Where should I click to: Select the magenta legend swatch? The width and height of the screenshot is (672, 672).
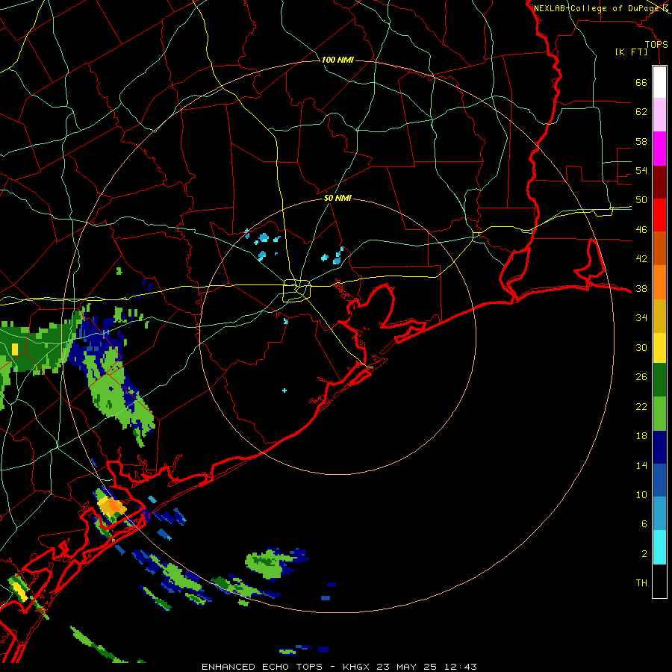point(659,149)
